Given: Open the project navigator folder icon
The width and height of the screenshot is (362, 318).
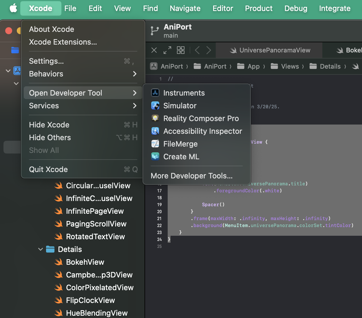Looking at the screenshot, I should pos(15,50).
